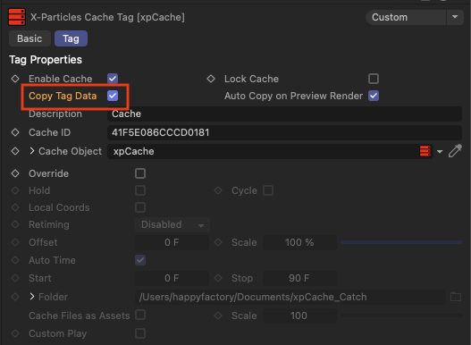Click keyframe diamond beside Offset
Image resolution: width=471 pixels, height=345 pixels.
click(15, 242)
